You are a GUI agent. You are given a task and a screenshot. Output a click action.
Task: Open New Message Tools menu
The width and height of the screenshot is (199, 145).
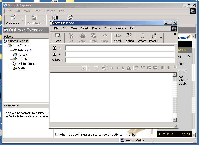coord(108,28)
